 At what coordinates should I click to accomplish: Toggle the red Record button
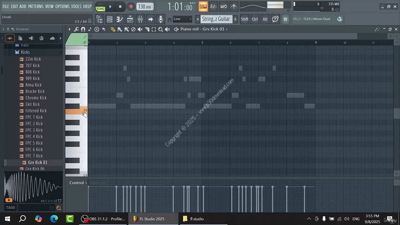(x=131, y=7)
